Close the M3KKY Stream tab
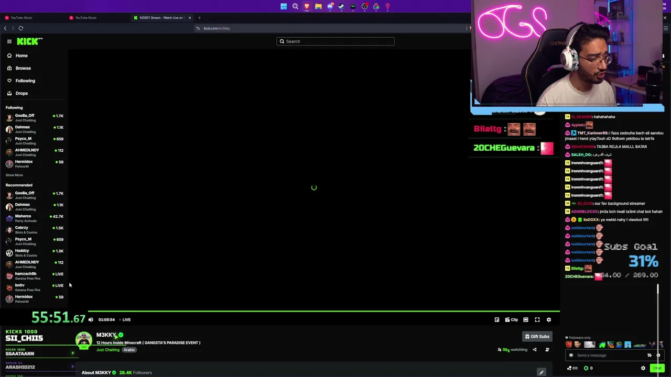Viewport: 671px width, 377px height. tap(190, 18)
